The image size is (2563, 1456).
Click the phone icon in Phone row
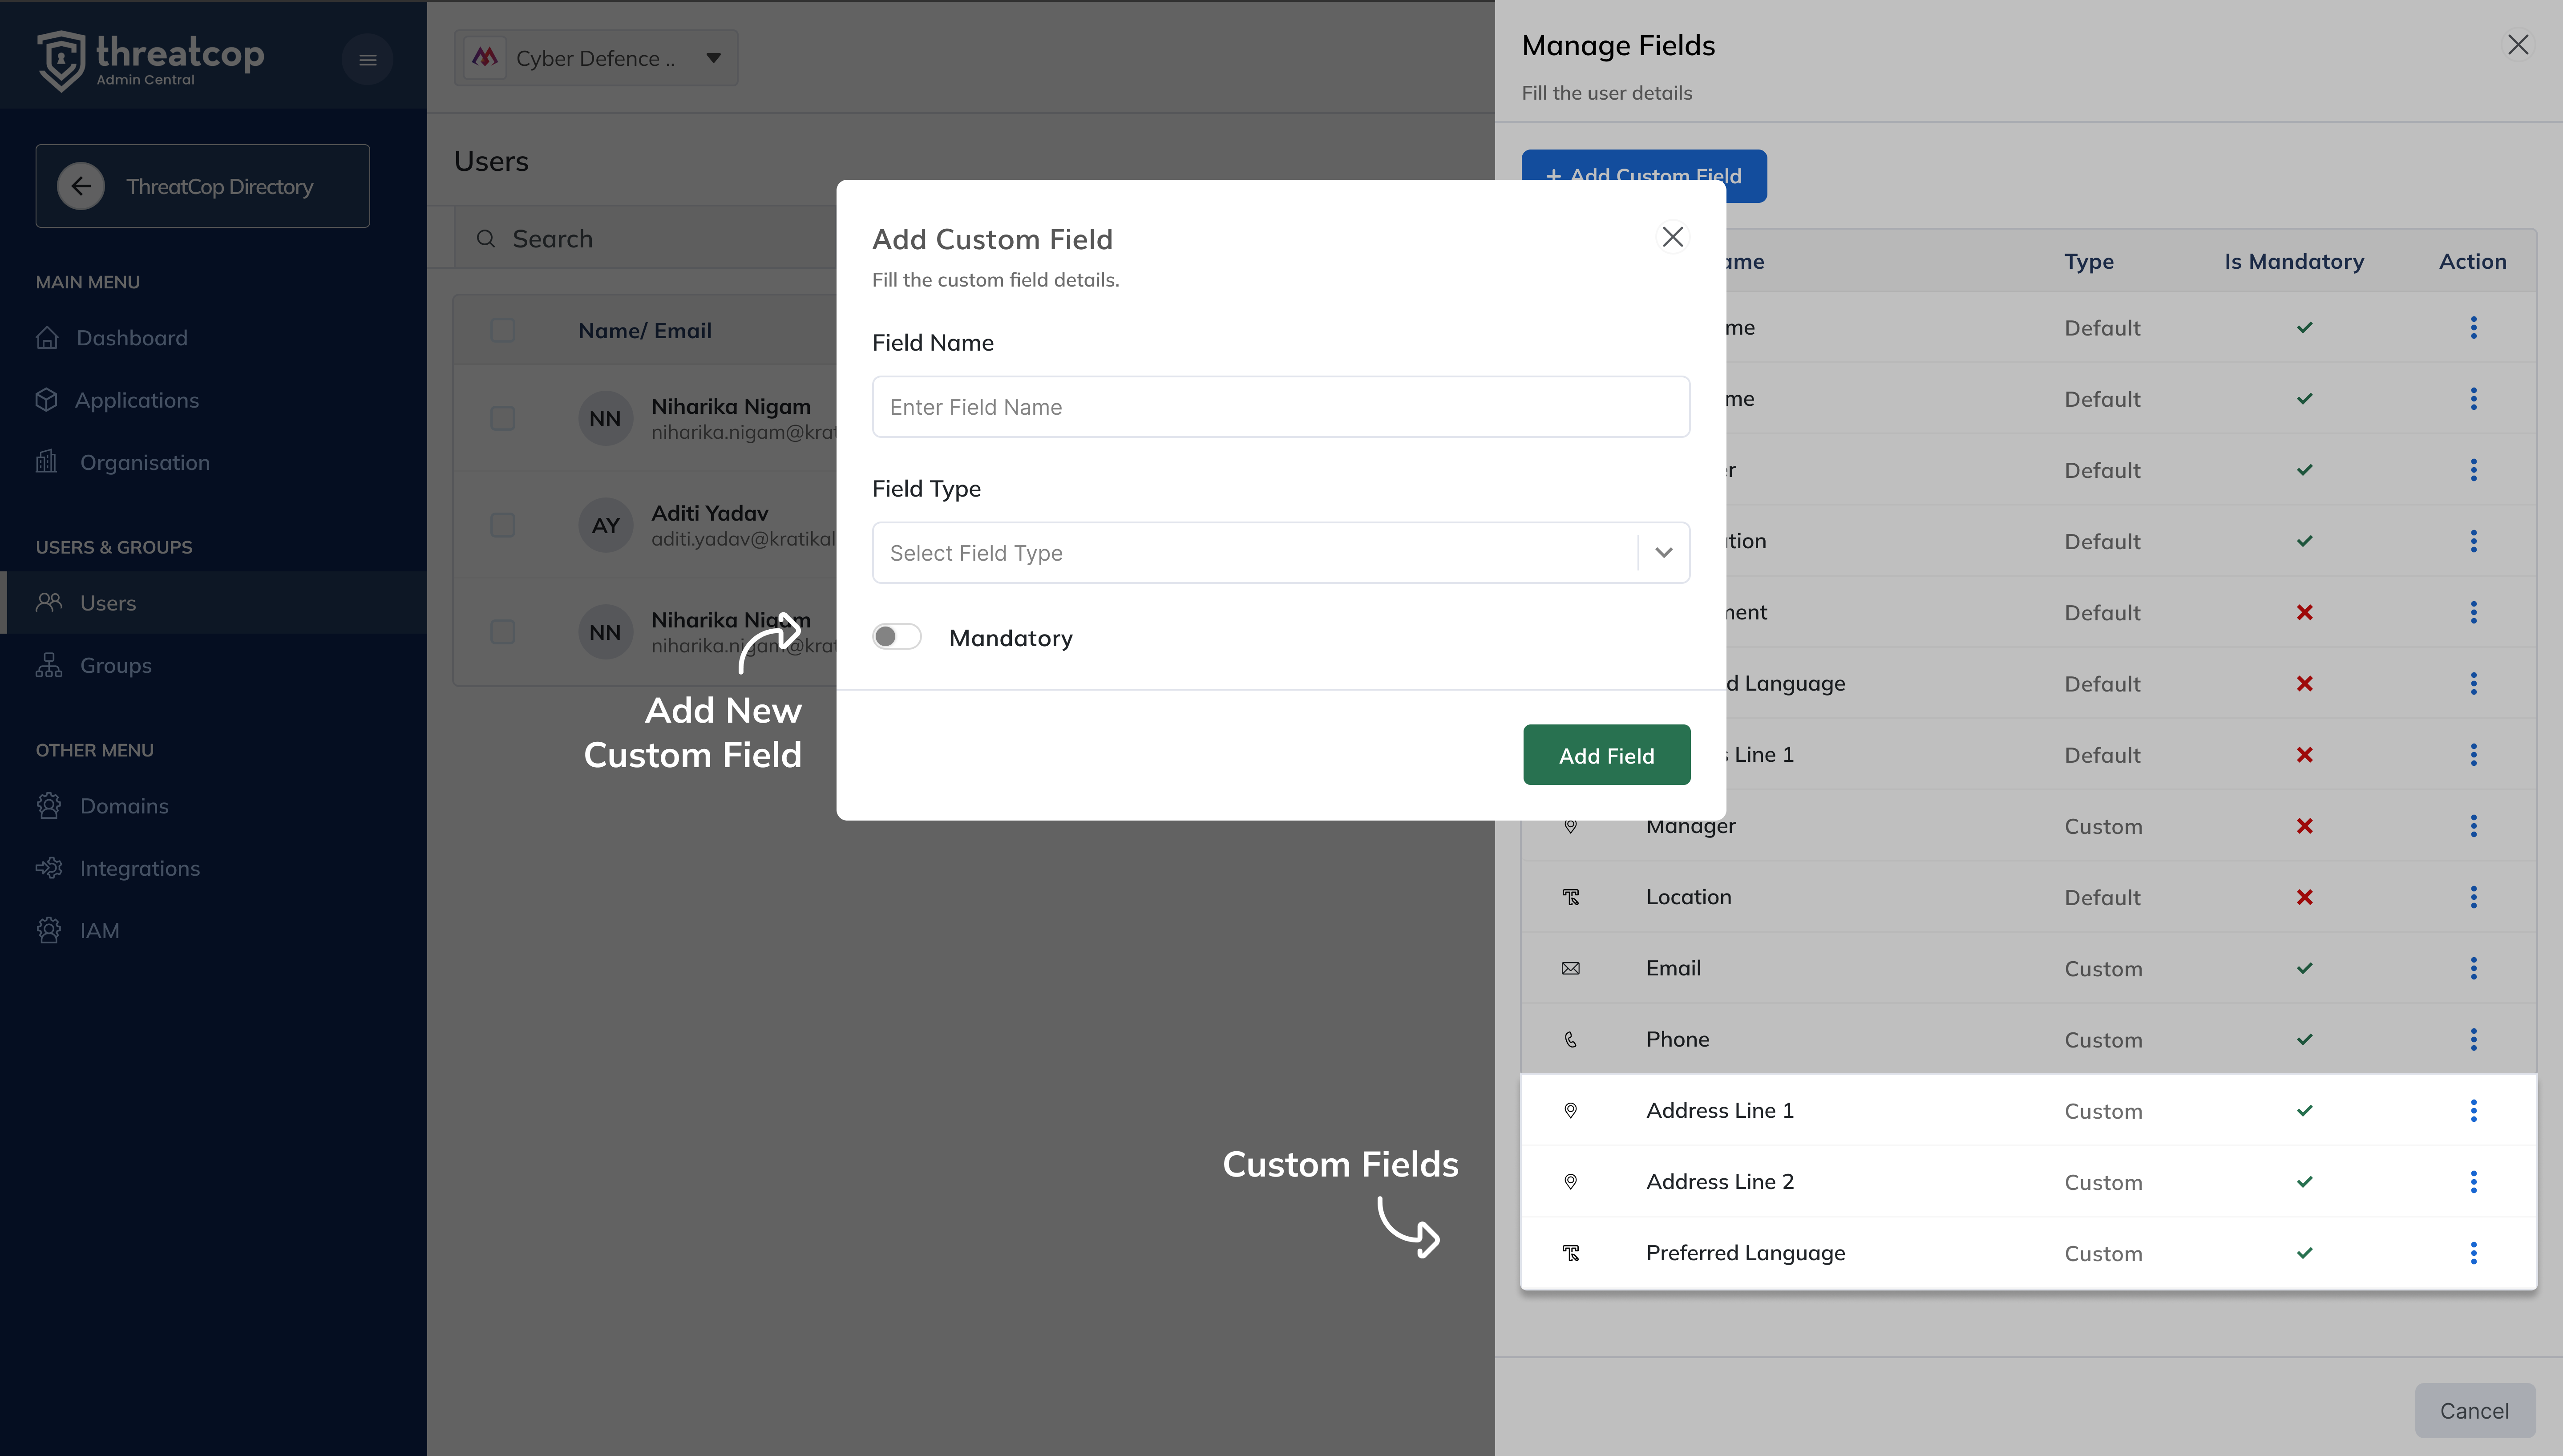1570,1039
